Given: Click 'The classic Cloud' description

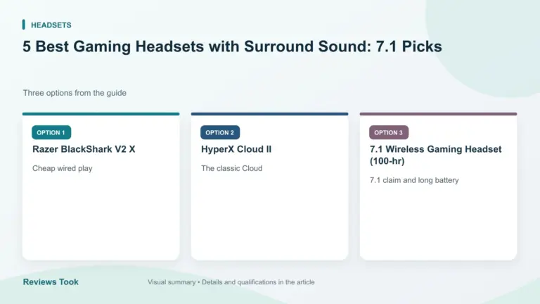Looking at the screenshot, I should pos(232,169).
